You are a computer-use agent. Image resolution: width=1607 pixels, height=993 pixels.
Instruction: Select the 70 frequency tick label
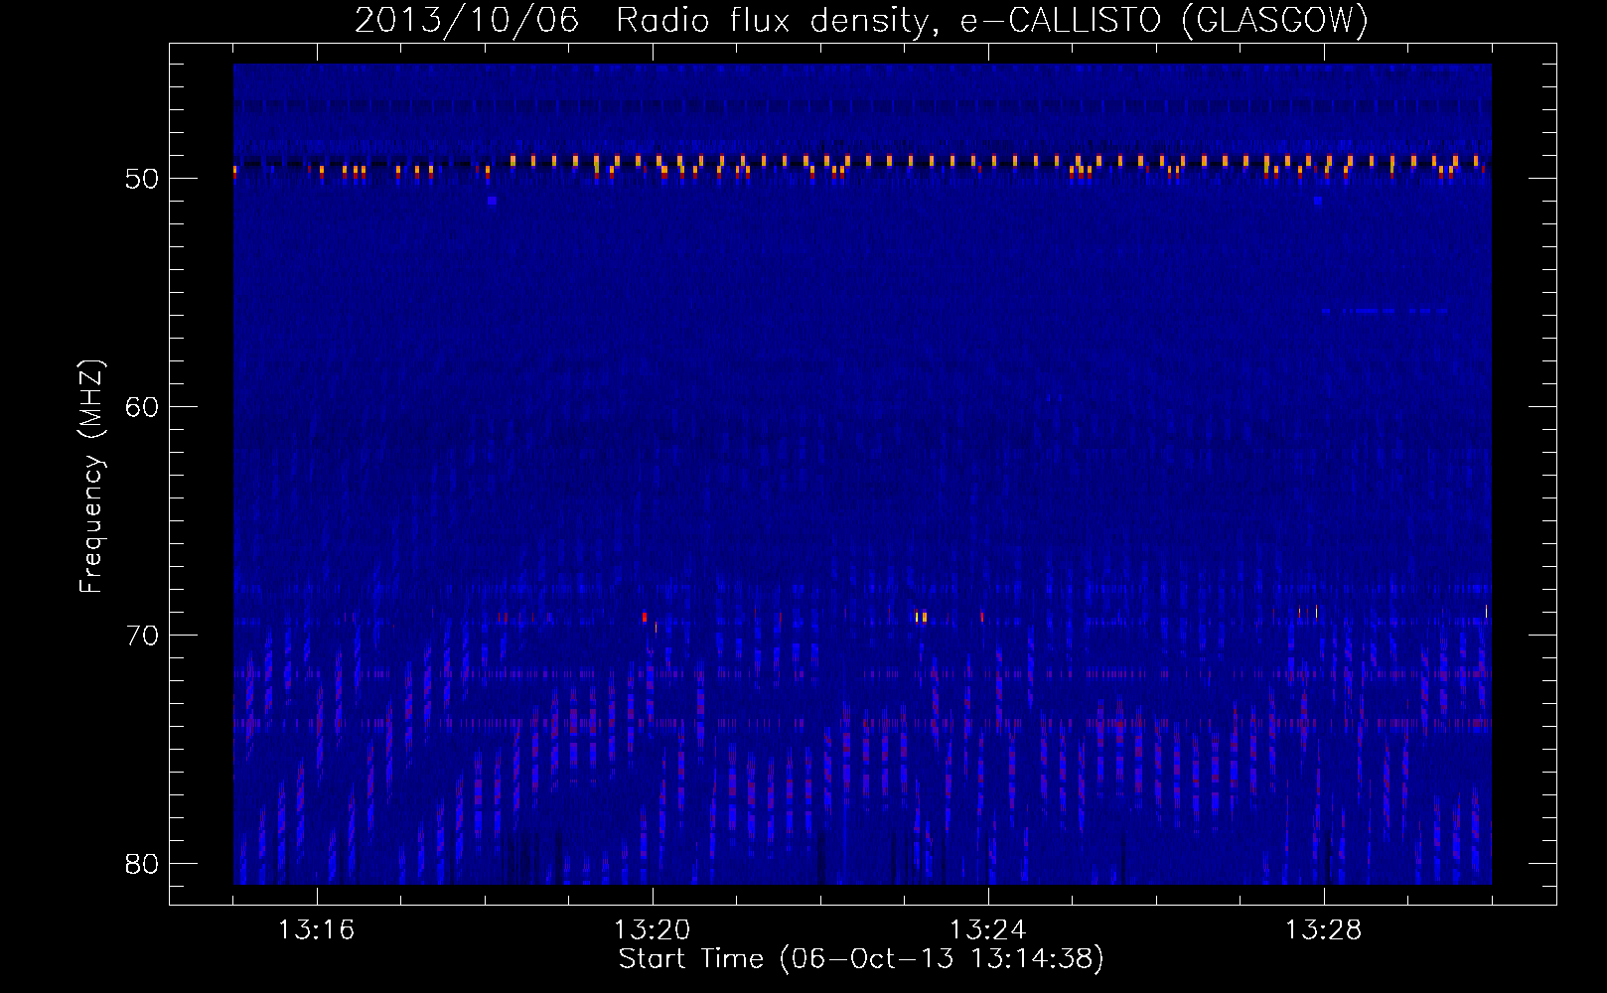click(x=143, y=636)
